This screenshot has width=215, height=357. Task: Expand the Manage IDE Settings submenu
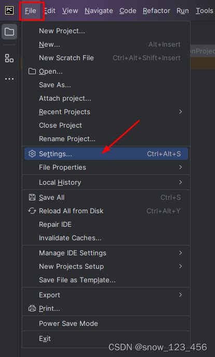[x=106, y=253]
